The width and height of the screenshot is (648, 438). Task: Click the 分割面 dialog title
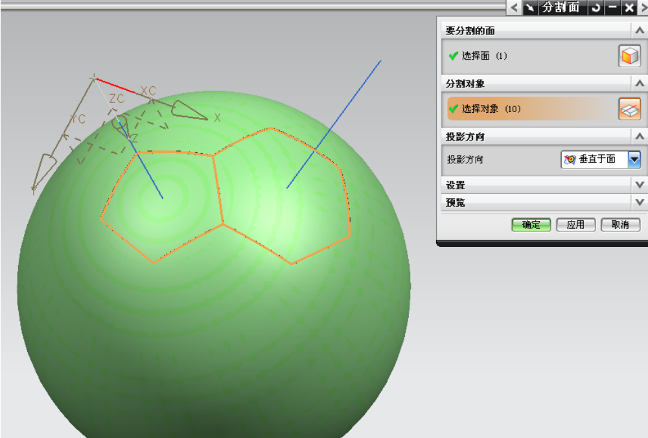pos(561,7)
